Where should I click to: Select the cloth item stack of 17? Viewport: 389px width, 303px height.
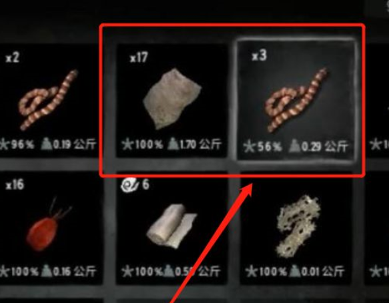171,101
